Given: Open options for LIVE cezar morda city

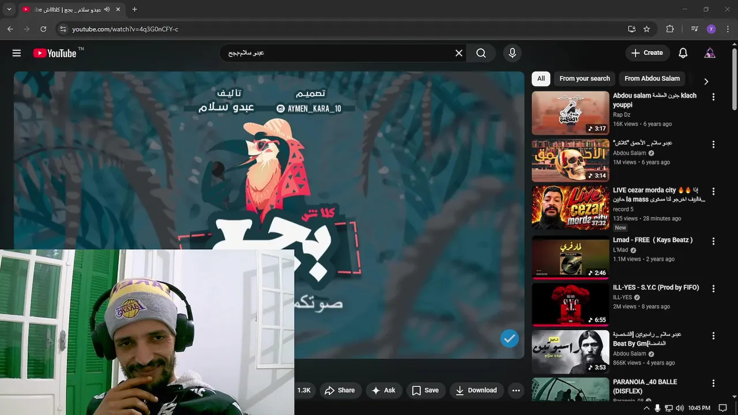Looking at the screenshot, I should click(713, 191).
